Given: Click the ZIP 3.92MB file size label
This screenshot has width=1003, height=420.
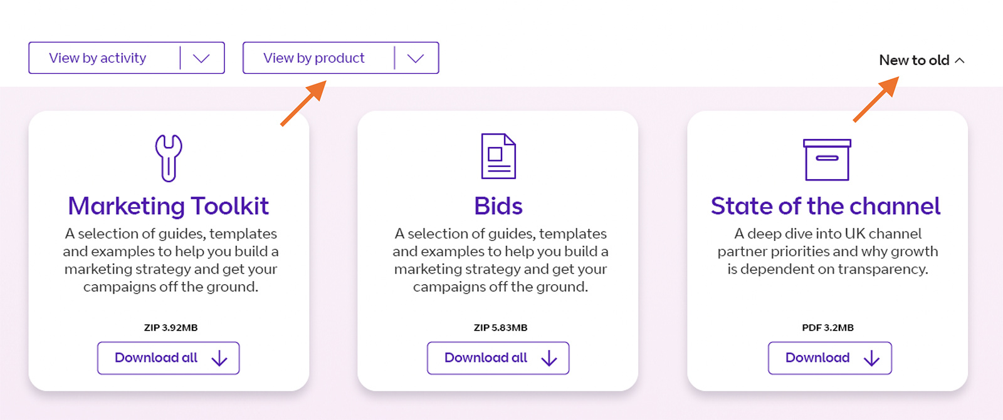Looking at the screenshot, I should click(x=171, y=327).
